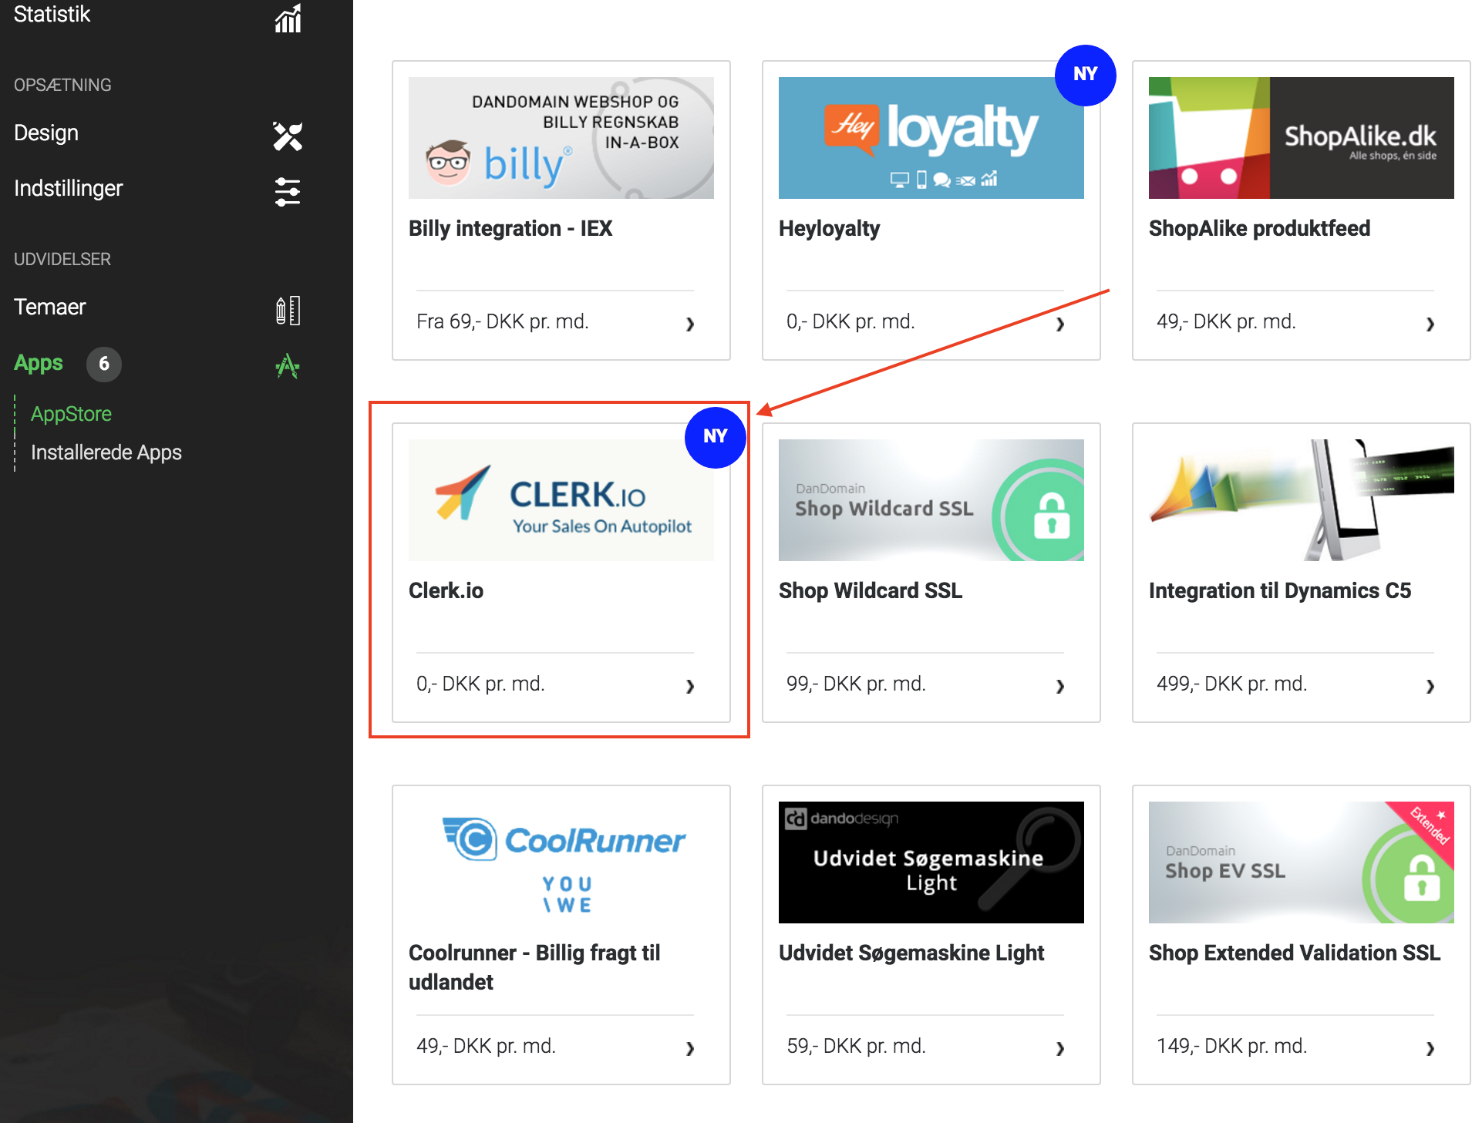Viewport: 1482px width, 1123px height.
Task: Click the Statistik chart icon
Action: [288, 18]
